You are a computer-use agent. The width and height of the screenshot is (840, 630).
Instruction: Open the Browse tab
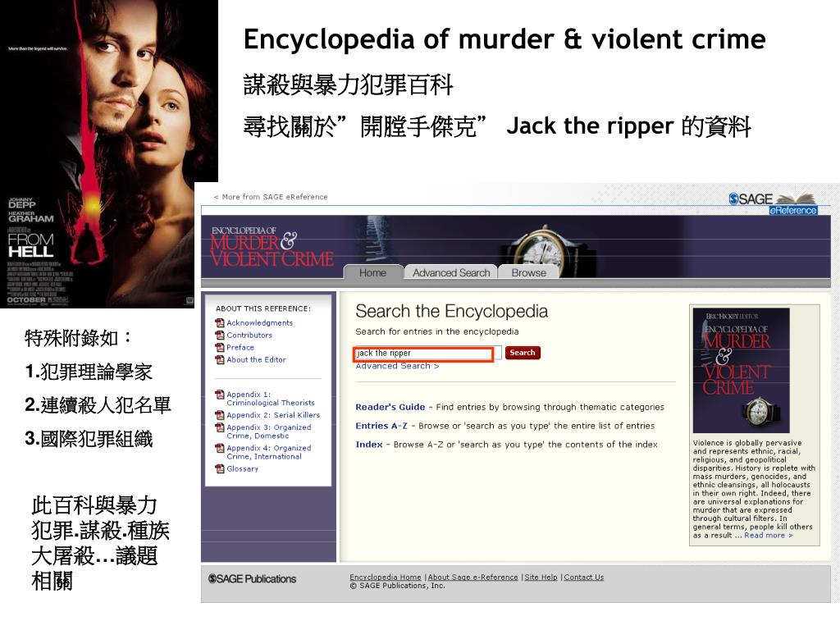pos(528,272)
